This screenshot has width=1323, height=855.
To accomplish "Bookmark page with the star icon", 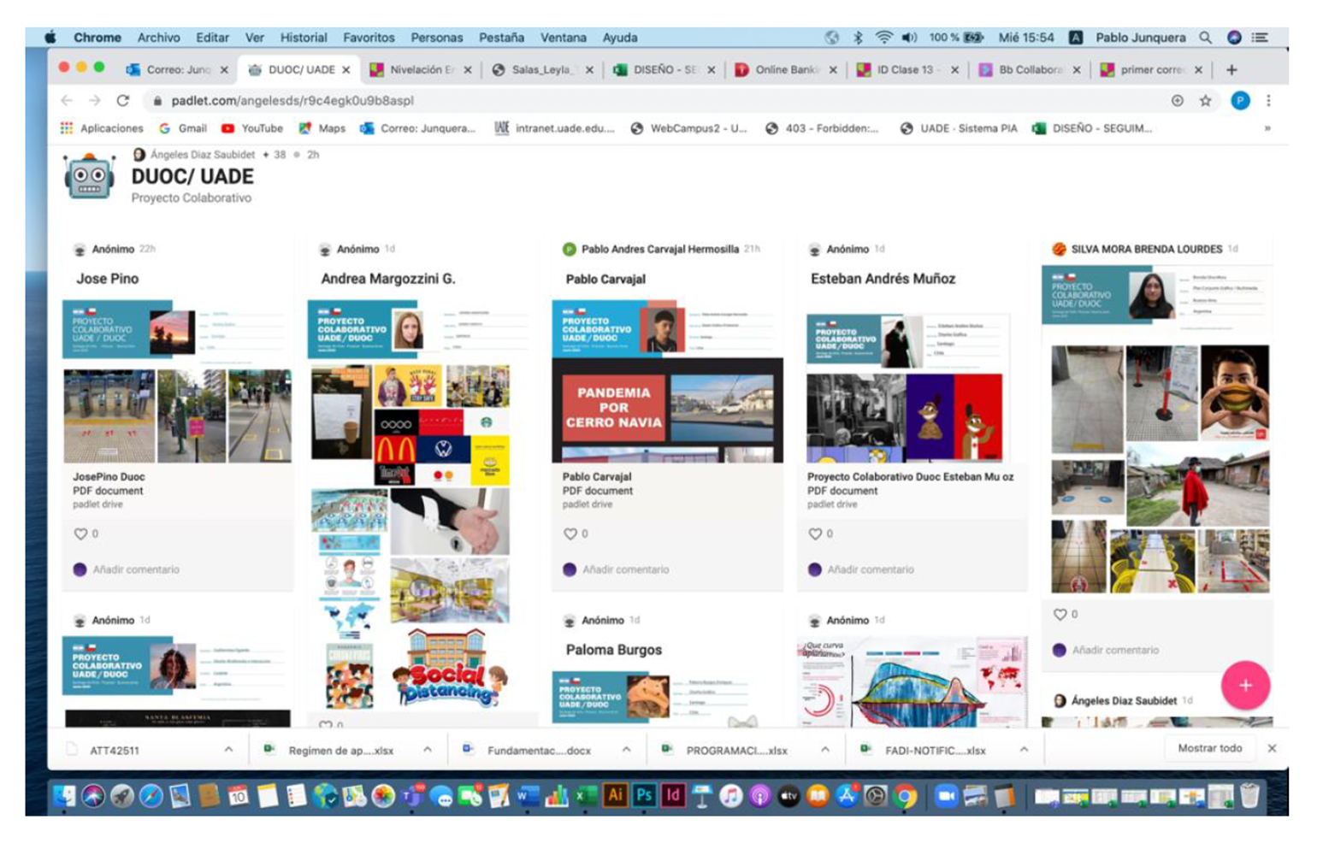I will point(1205,101).
